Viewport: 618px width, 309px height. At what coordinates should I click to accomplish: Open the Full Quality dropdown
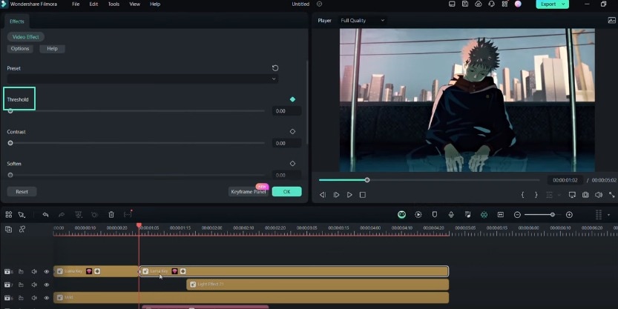pyautogui.click(x=363, y=21)
